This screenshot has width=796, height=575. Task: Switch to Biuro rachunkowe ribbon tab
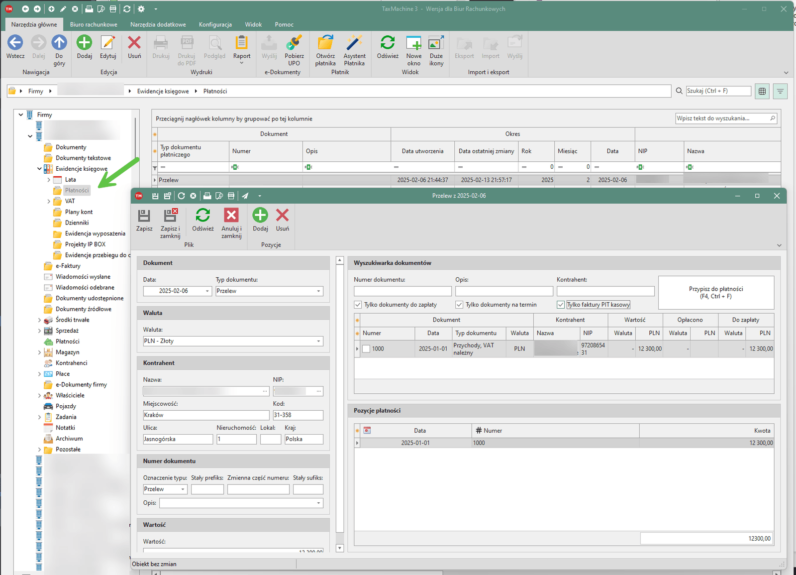[94, 24]
